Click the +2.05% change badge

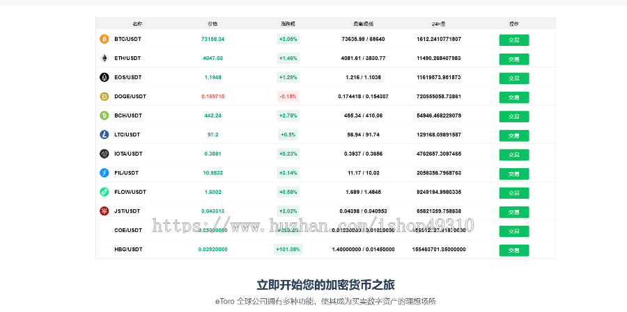(288, 39)
